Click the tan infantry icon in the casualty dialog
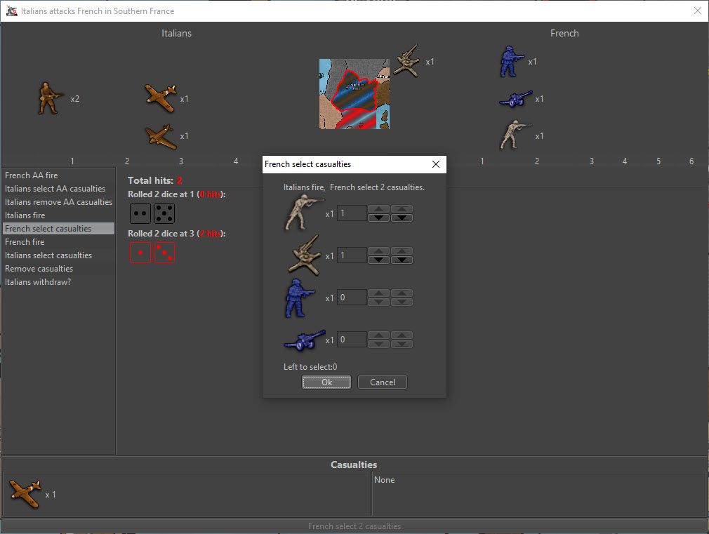This screenshot has height=534, width=709. (x=304, y=213)
